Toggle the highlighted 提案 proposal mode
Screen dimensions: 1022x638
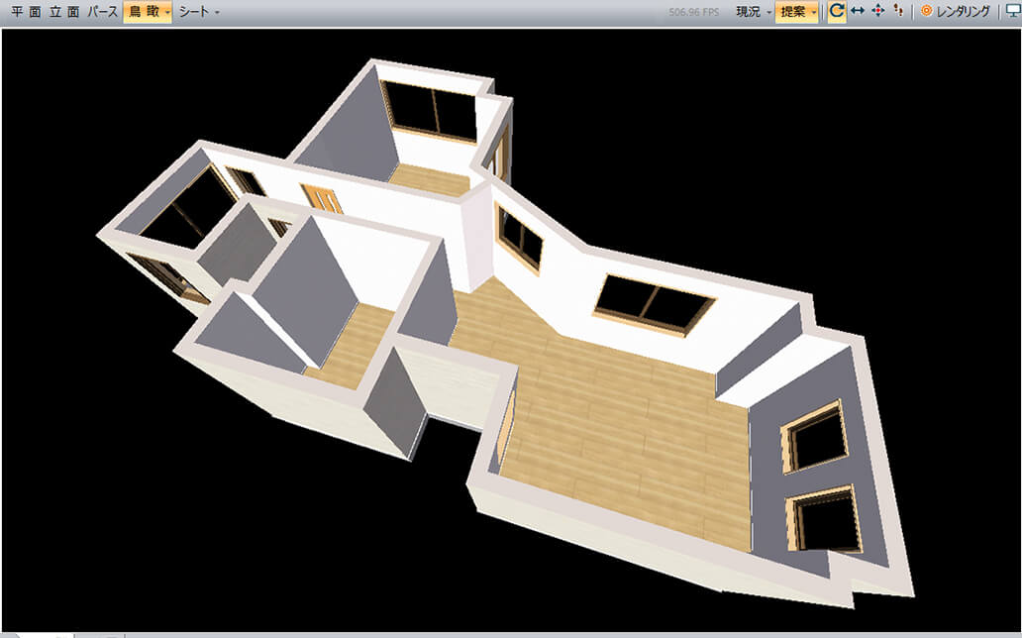(793, 12)
